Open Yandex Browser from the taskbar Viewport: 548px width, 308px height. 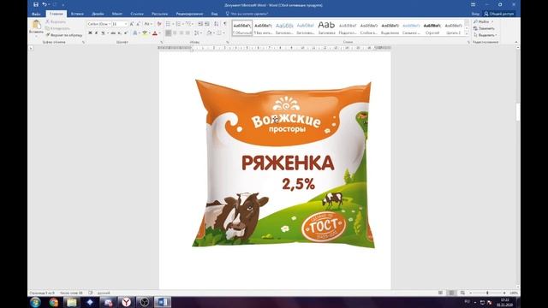point(126,302)
